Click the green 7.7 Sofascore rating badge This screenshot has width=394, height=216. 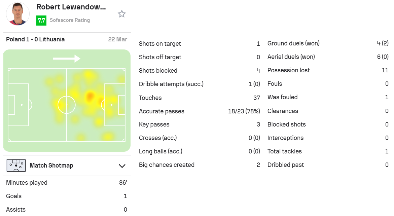pos(41,20)
